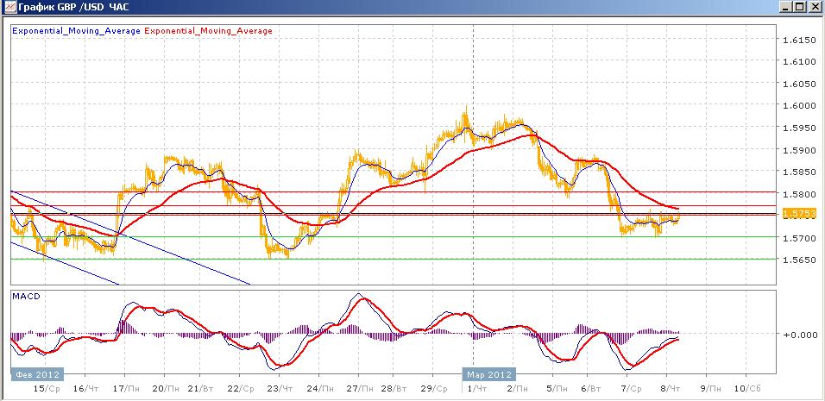Click the red Exponential_Moving_Average legend label
Screen dimensions: 825x401
pos(208,31)
